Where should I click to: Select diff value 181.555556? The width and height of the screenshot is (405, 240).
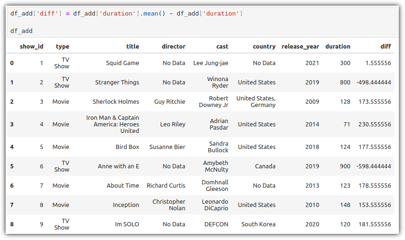(x=374, y=224)
